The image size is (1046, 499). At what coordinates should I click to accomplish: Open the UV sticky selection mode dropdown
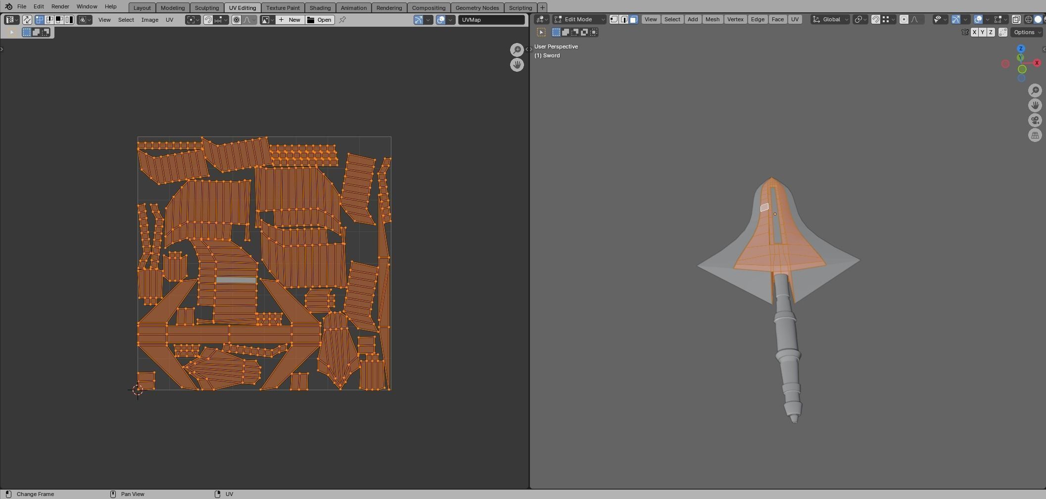point(85,20)
